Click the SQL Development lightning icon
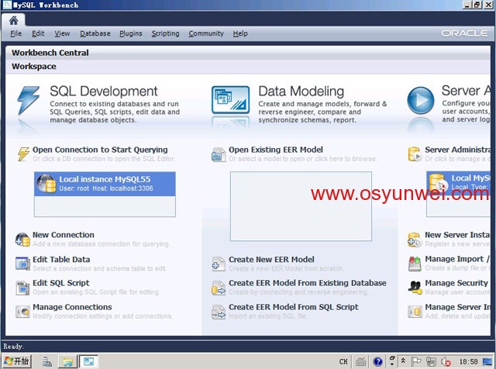This screenshot has width=496, height=369. pyautogui.click(x=29, y=101)
